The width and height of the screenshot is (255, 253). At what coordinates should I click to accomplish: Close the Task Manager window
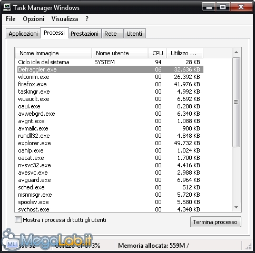click(x=241, y=7)
